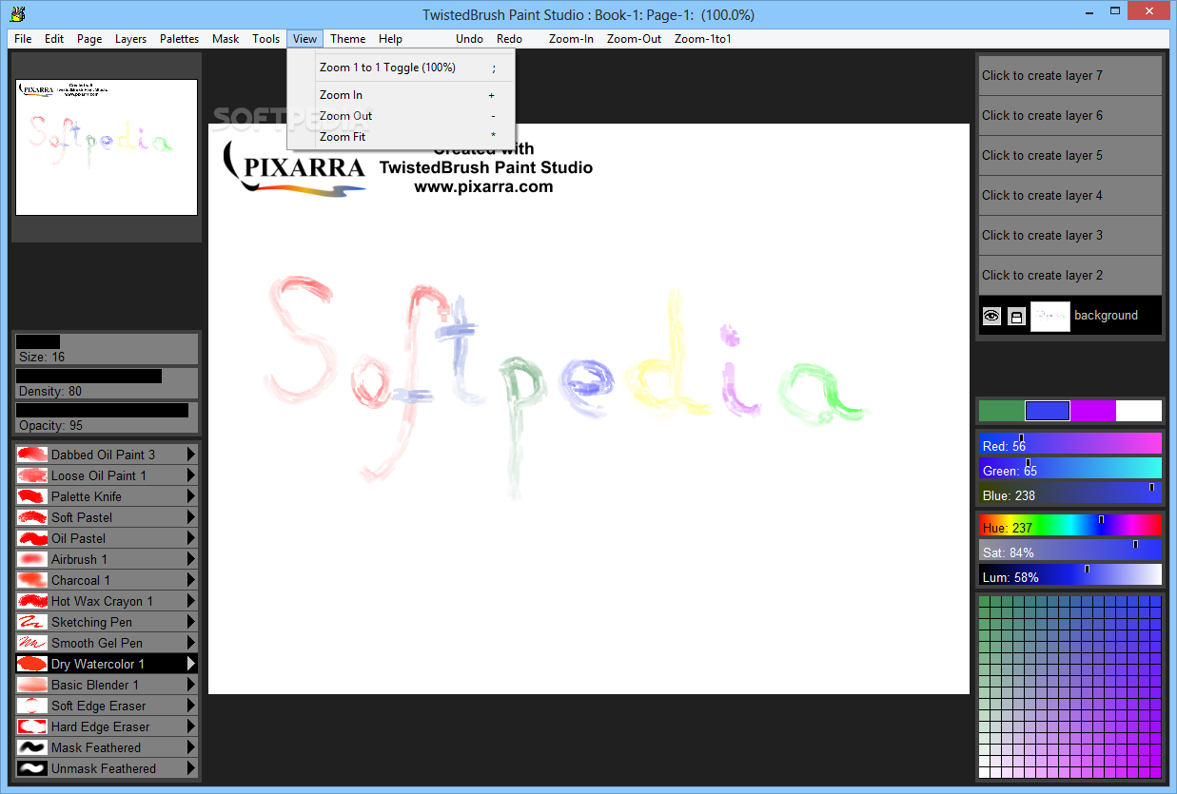Adjust the brush Size slider
The height and width of the screenshot is (794, 1177).
(106, 349)
